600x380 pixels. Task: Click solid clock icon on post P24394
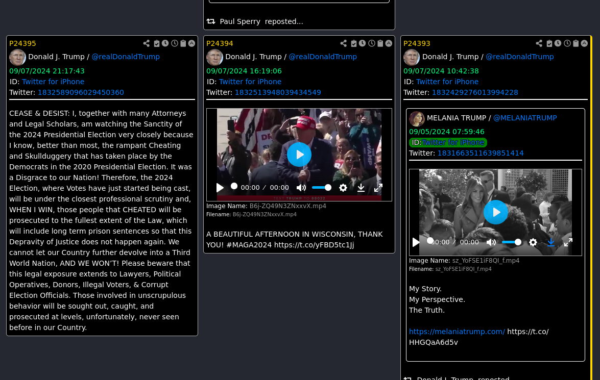point(363,43)
